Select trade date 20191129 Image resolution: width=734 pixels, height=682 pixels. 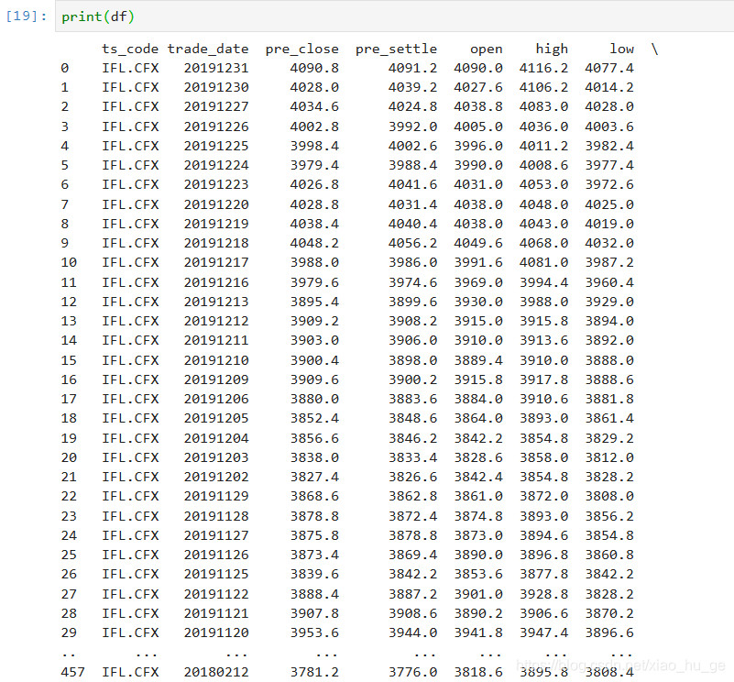(x=216, y=496)
